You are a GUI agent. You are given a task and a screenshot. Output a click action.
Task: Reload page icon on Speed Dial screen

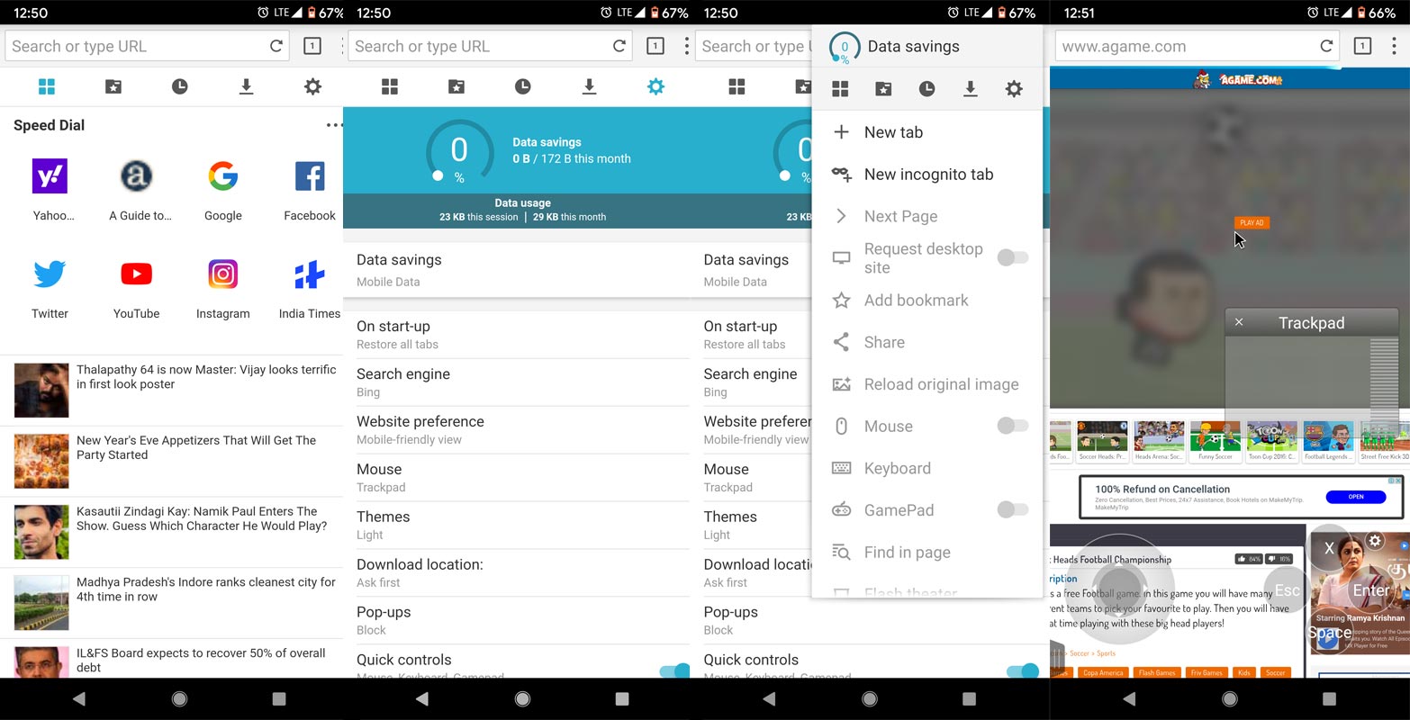(276, 46)
